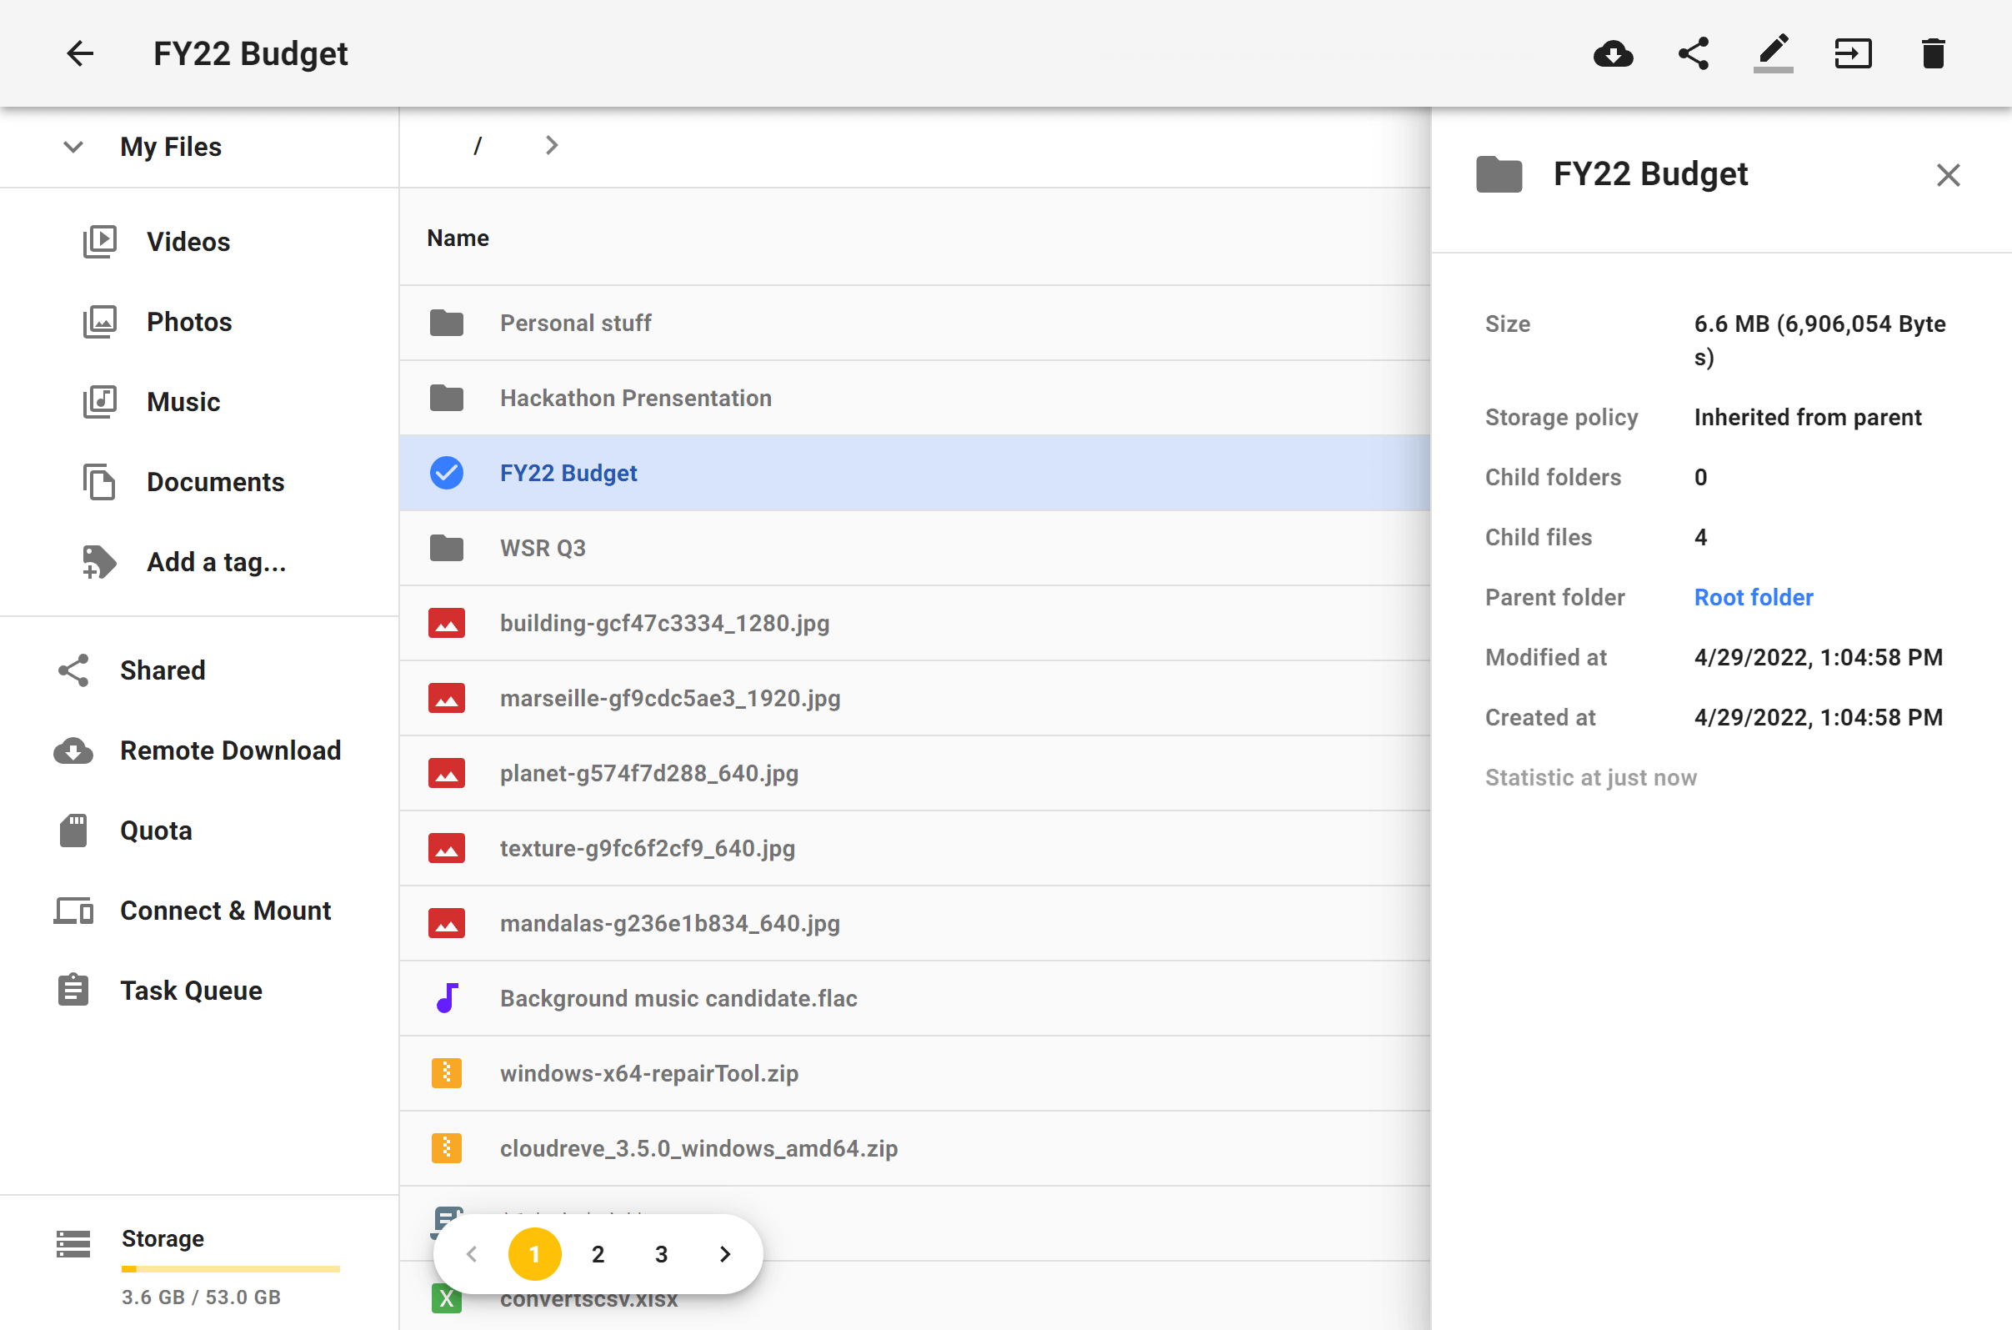Viewport: 2012px width, 1330px height.
Task: Click Connect & Mount in sidebar
Action: (x=226, y=910)
